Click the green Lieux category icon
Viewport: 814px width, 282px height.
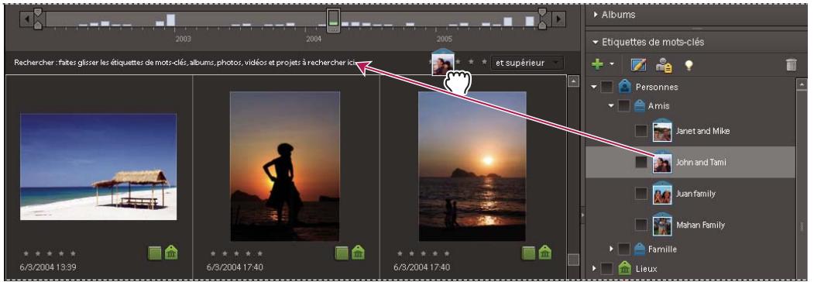pyautogui.click(x=624, y=269)
